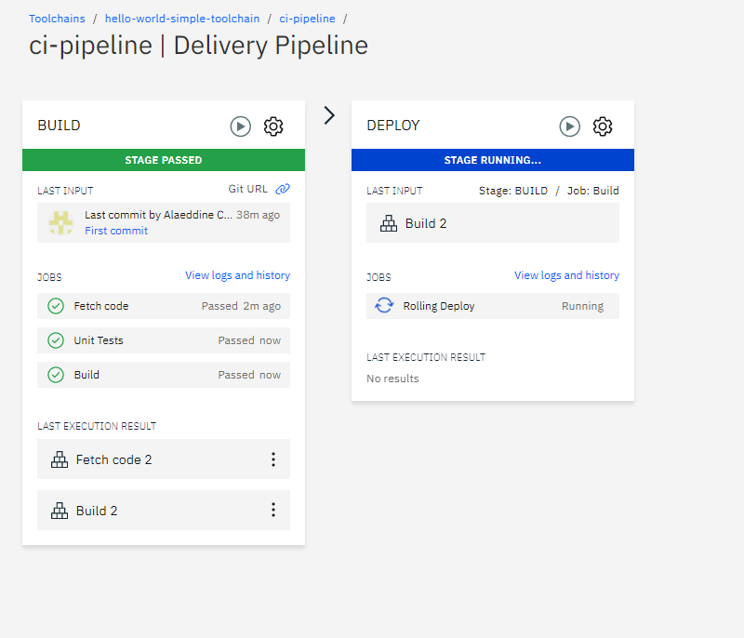
Task: View logs and history for BUILD
Action: (238, 275)
